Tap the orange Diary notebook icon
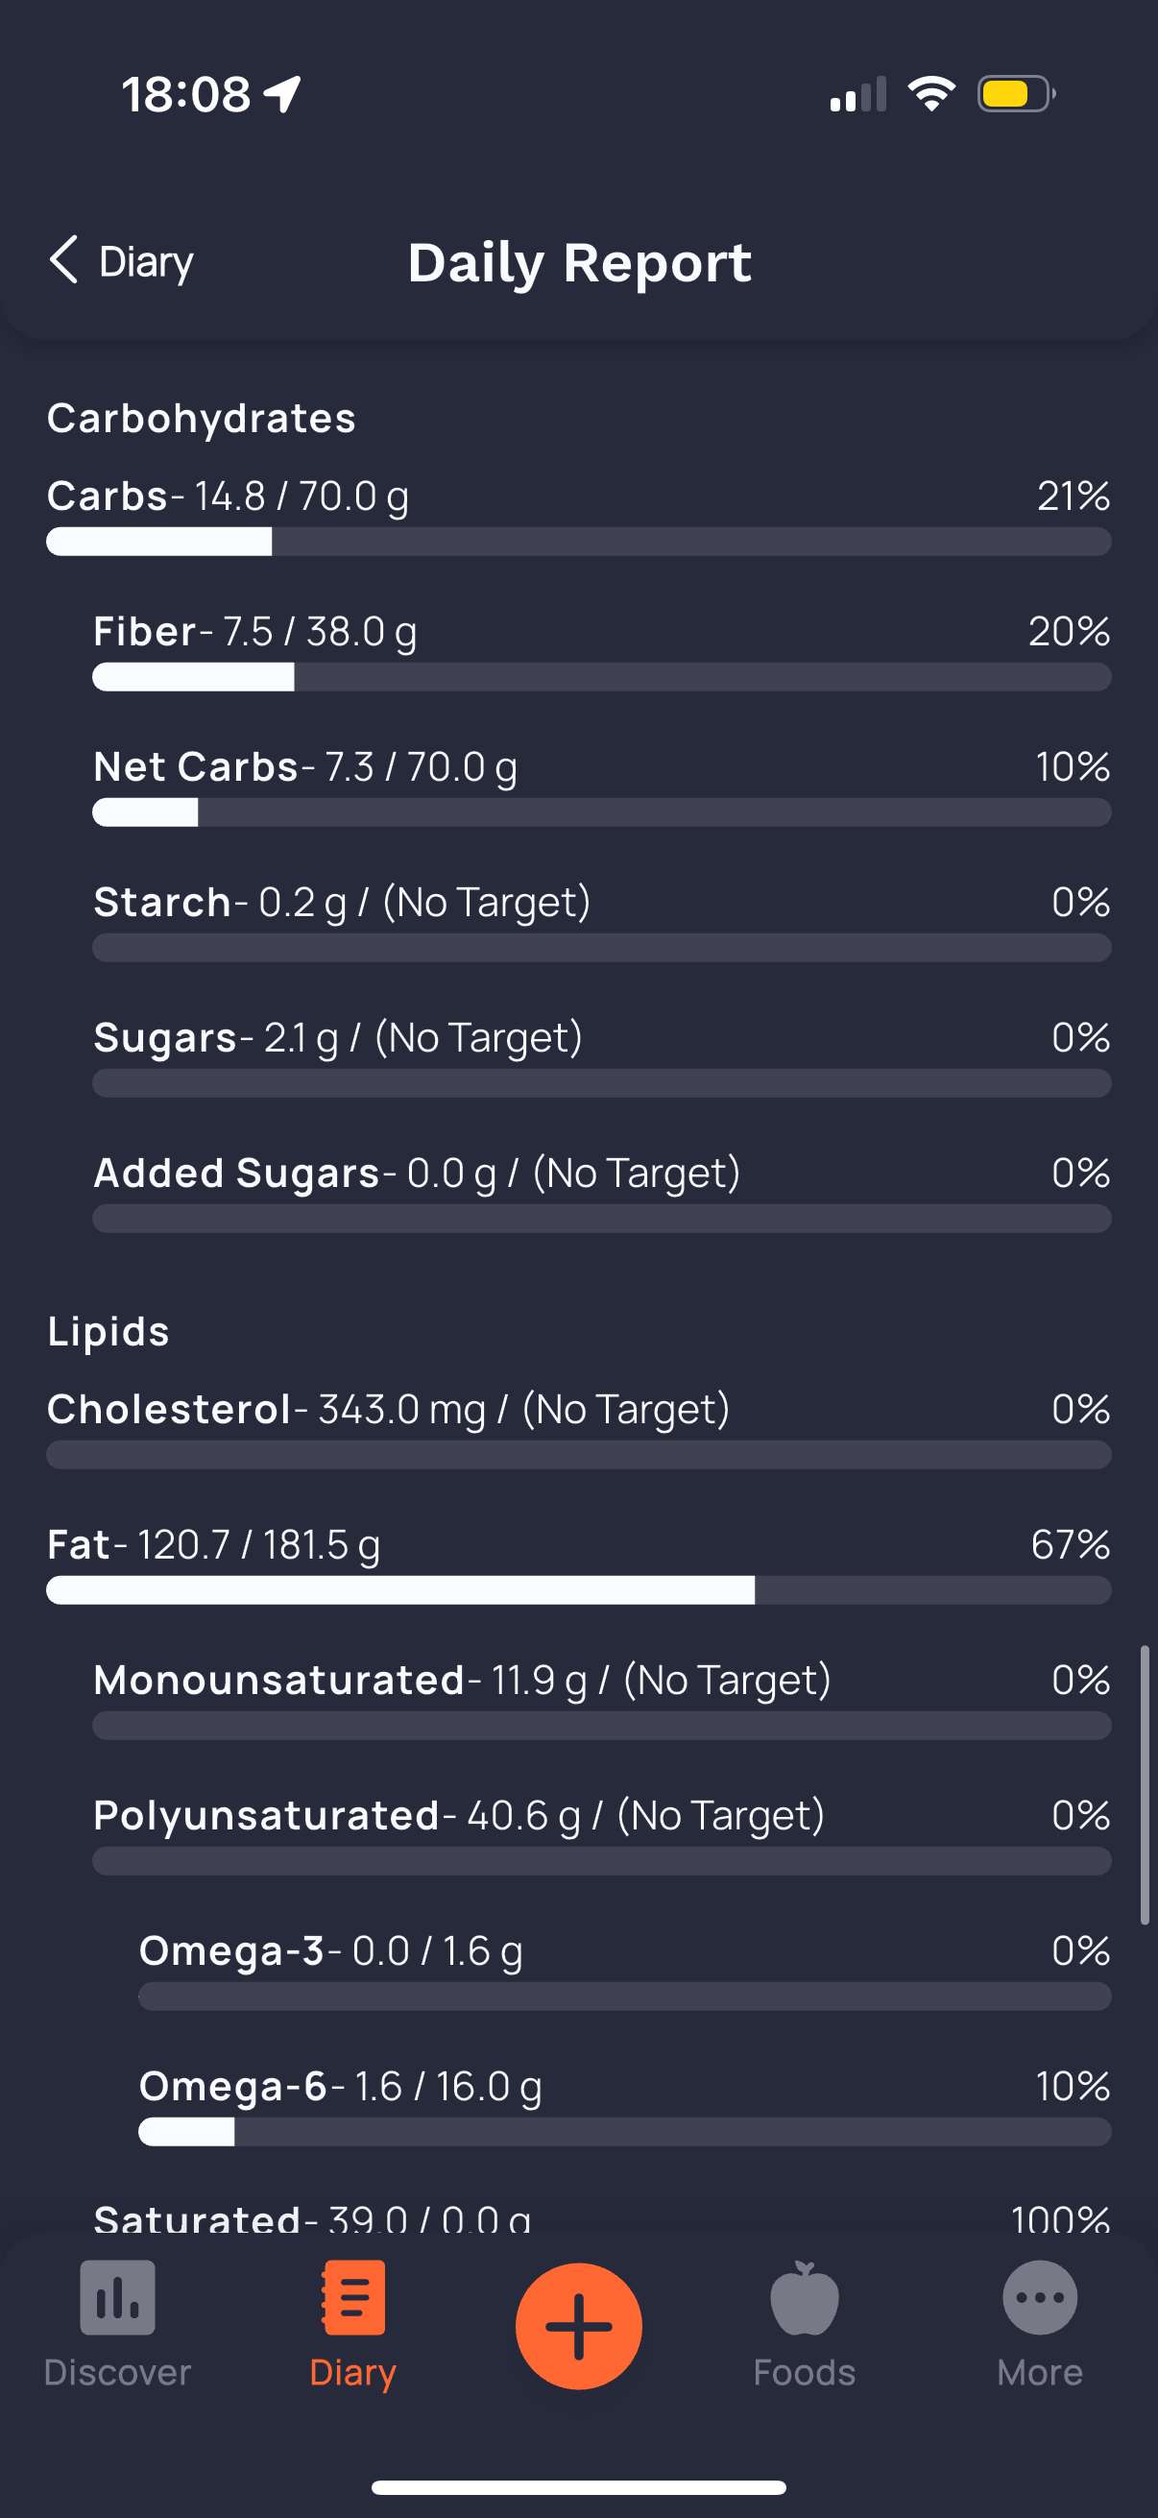 (352, 2297)
